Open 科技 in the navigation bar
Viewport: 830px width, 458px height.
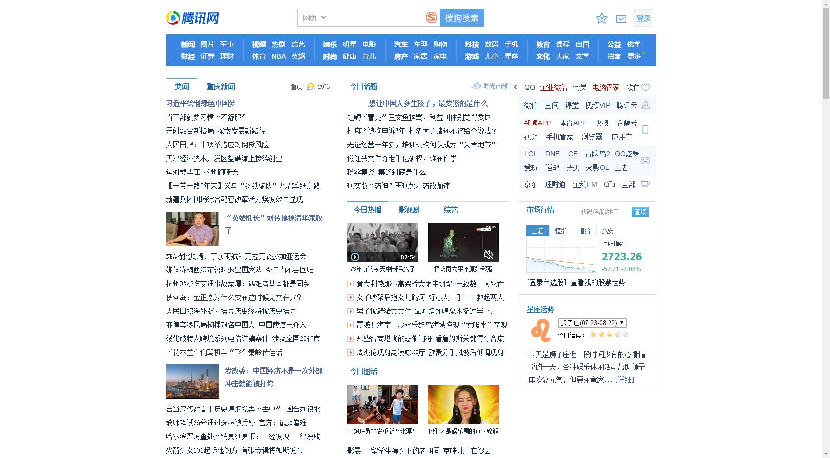(472, 44)
